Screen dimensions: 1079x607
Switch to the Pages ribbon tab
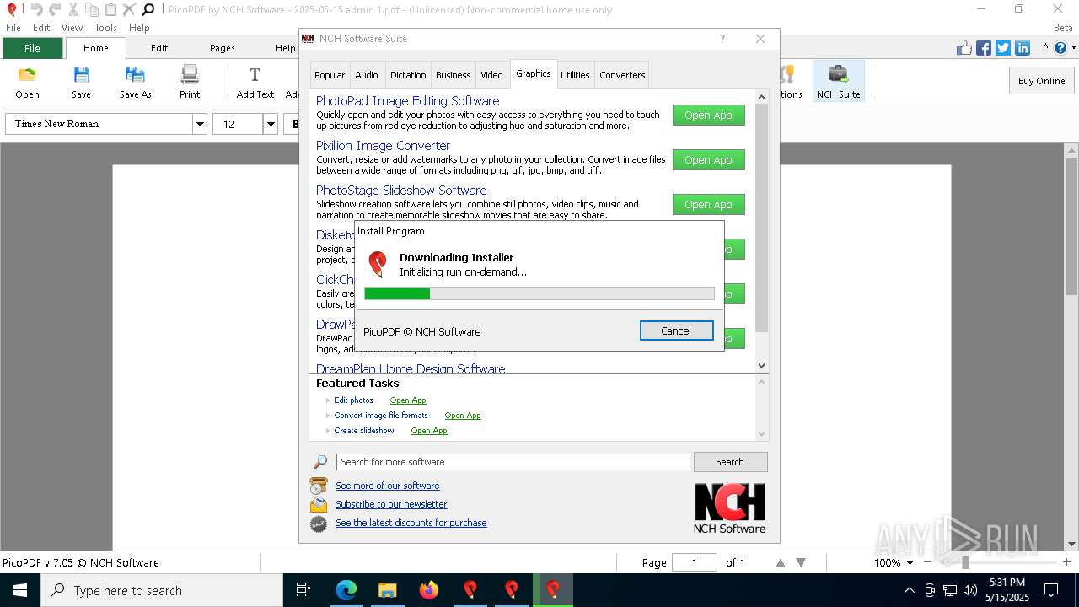coord(223,48)
